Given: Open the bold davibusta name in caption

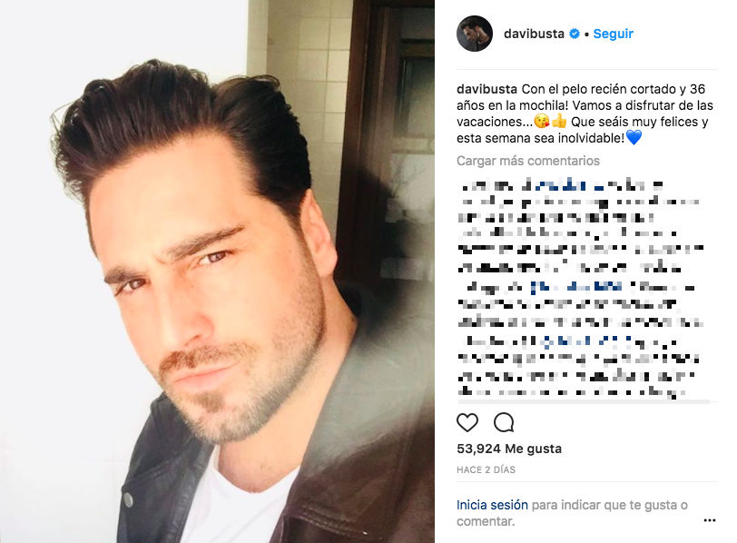Looking at the screenshot, I should pos(486,89).
